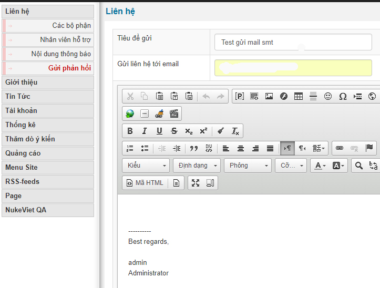Screen dimensions: 380x288
Task: Toggle left-to-right text direction
Action: coord(287,148)
